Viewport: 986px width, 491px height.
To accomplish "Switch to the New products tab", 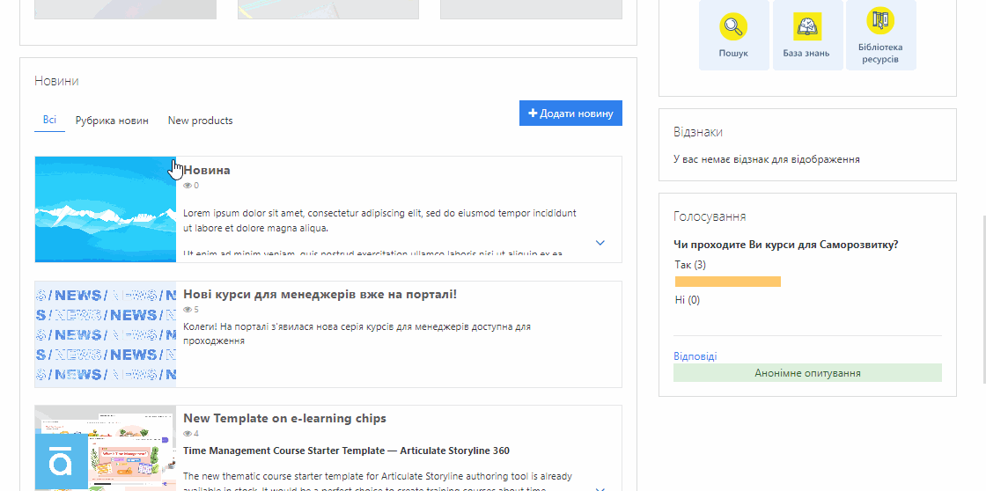I will coord(200,121).
